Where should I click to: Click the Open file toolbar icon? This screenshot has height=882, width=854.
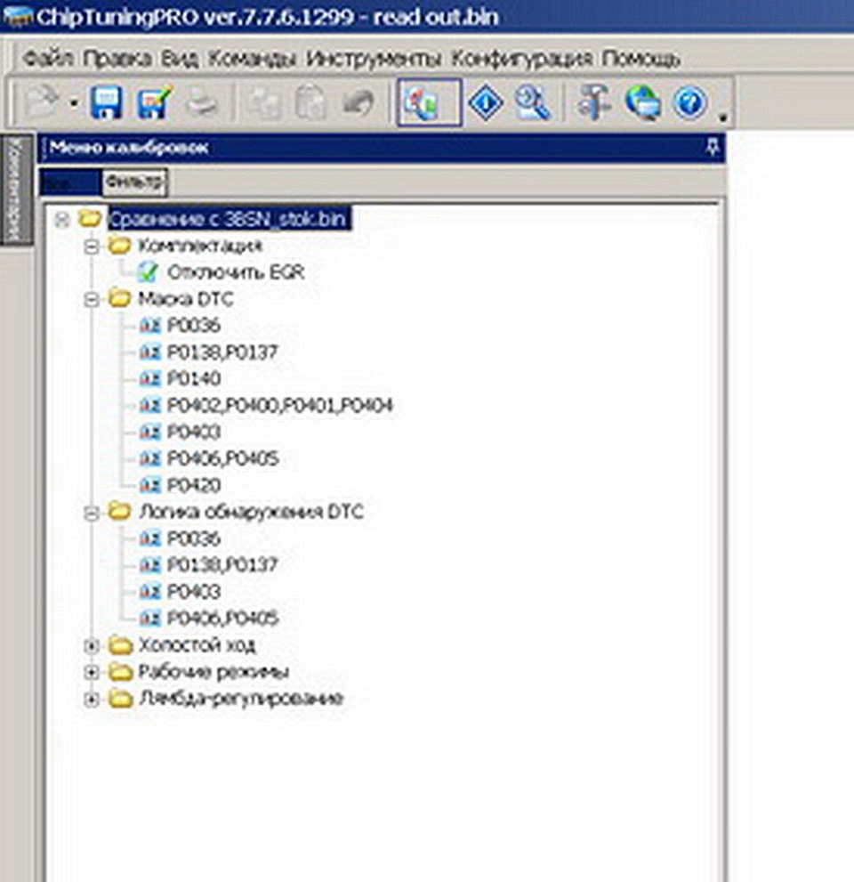coord(42,102)
